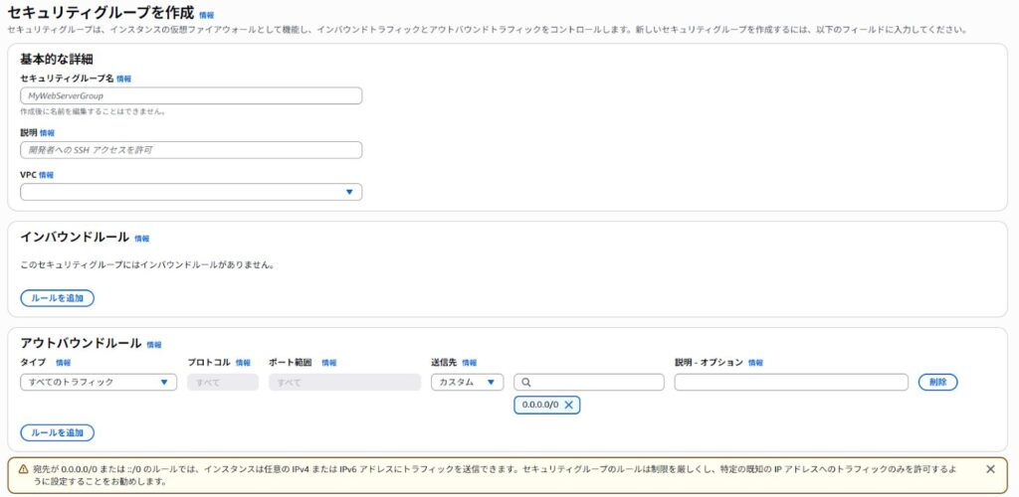The image size is (1019, 497).
Task: Dismiss the yellow warning banner
Action: (990, 468)
